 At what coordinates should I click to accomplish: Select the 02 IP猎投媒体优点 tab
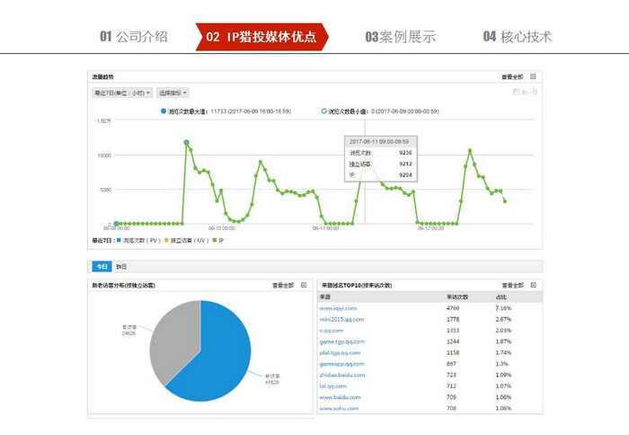(261, 37)
